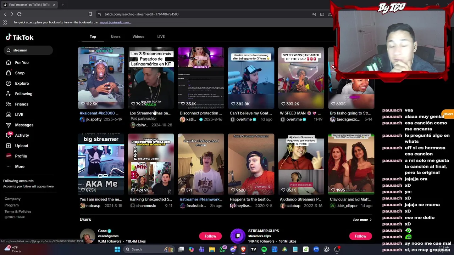This screenshot has width=454, height=255.
Task: Open Clavicular and Ed Matt video thumbnail
Action: [351, 164]
